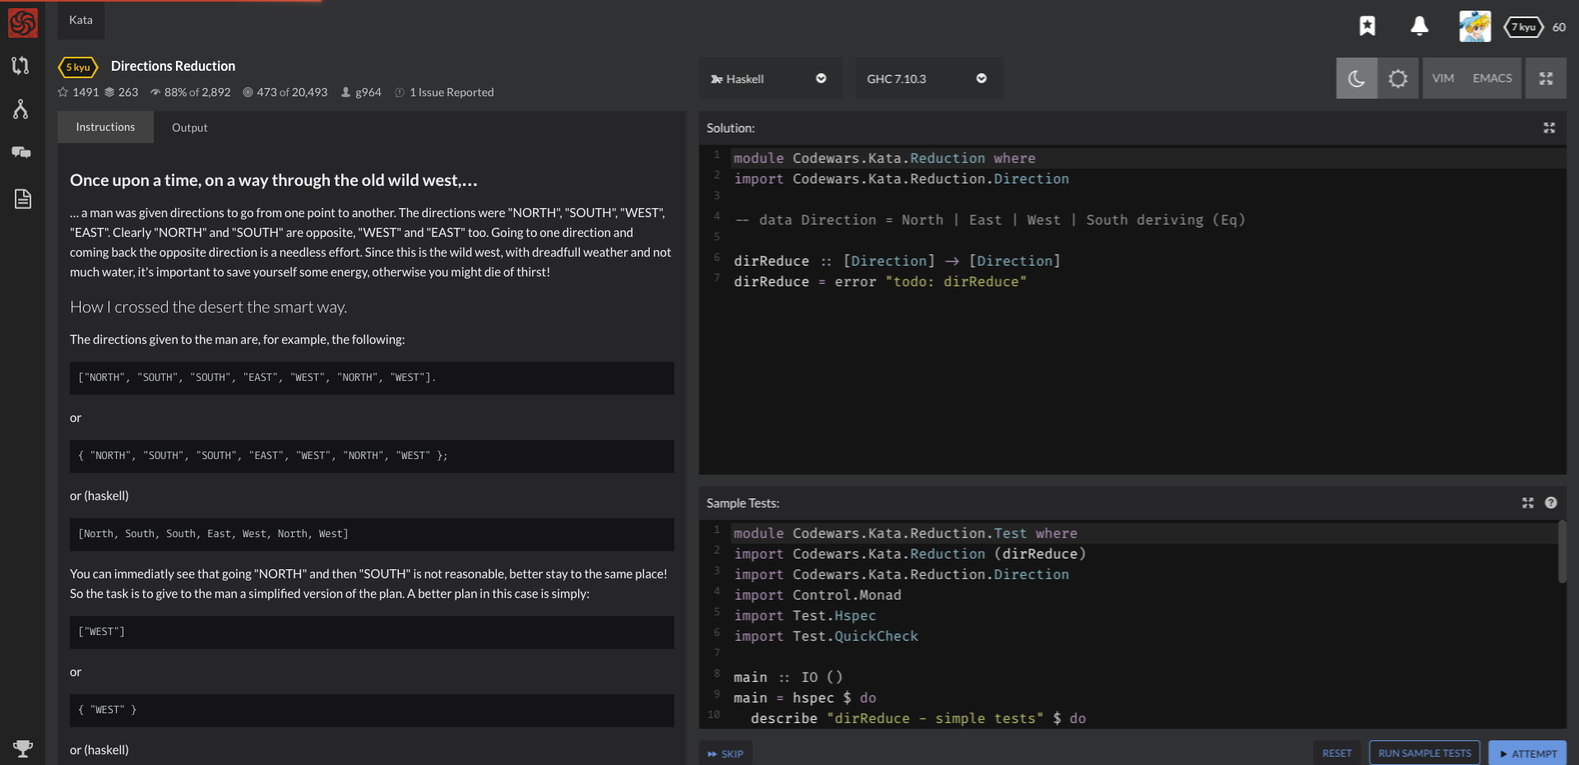Open the GHC 7.10.3 version dropdown
This screenshot has height=765, width=1579.
point(928,78)
